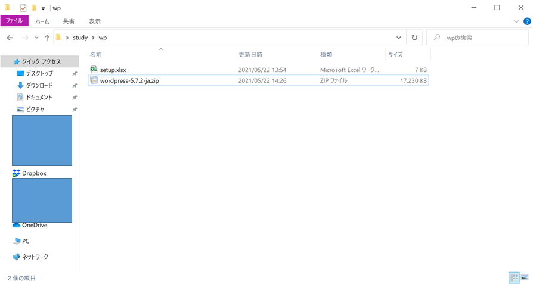The image size is (533, 284).
Task: Switch to the 表示 tab
Action: coord(94,21)
